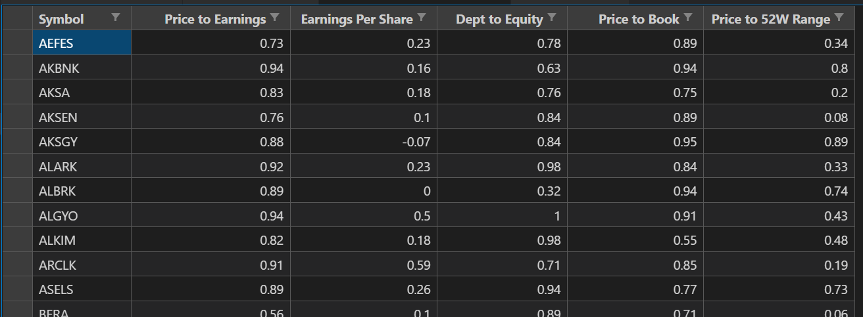Viewport: 863px width, 317px height.
Task: Click the Price to Earnings filter icon
Action: point(275,17)
